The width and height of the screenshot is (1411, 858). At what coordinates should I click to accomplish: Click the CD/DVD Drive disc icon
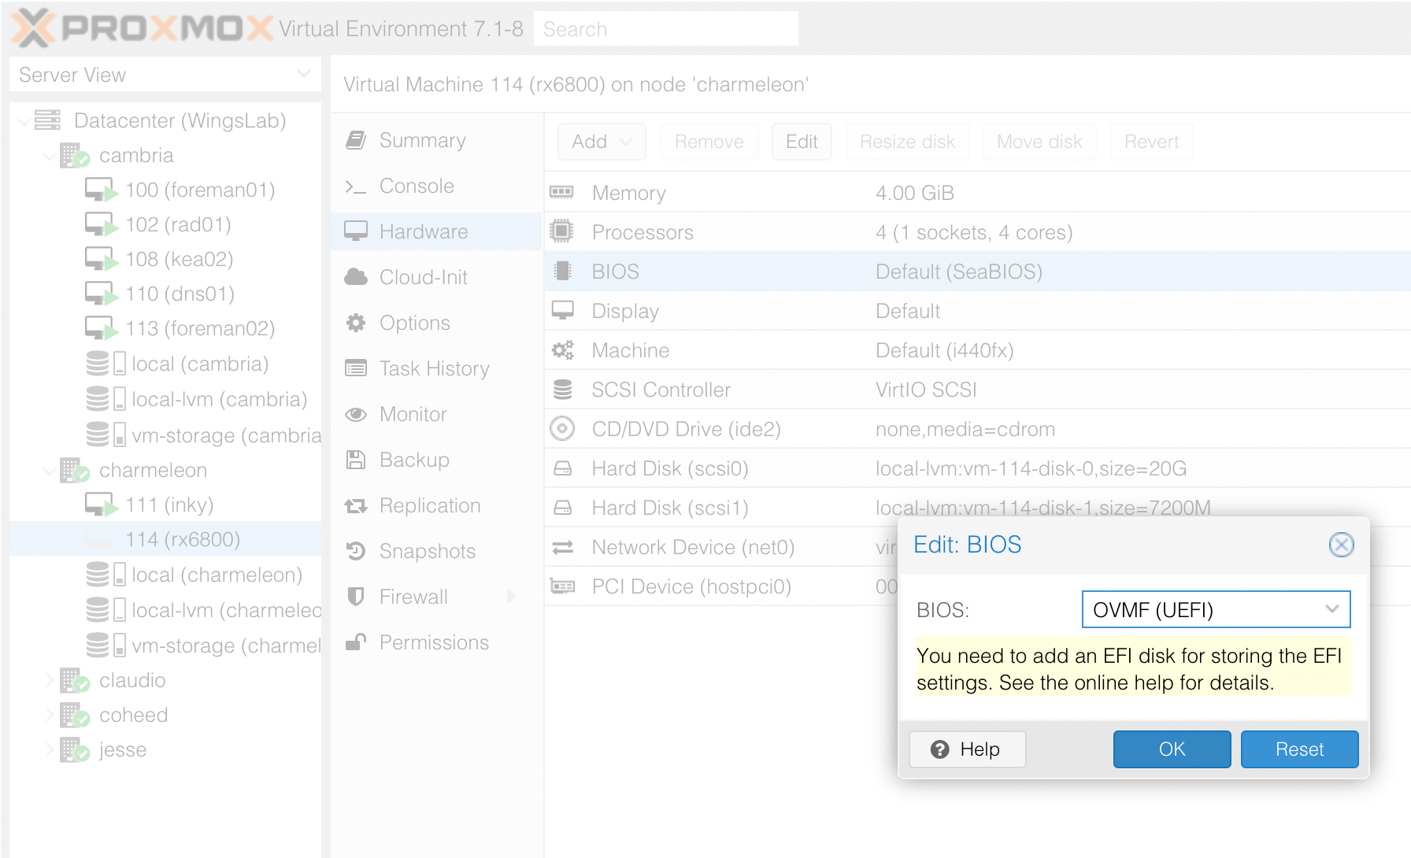pyautogui.click(x=562, y=428)
